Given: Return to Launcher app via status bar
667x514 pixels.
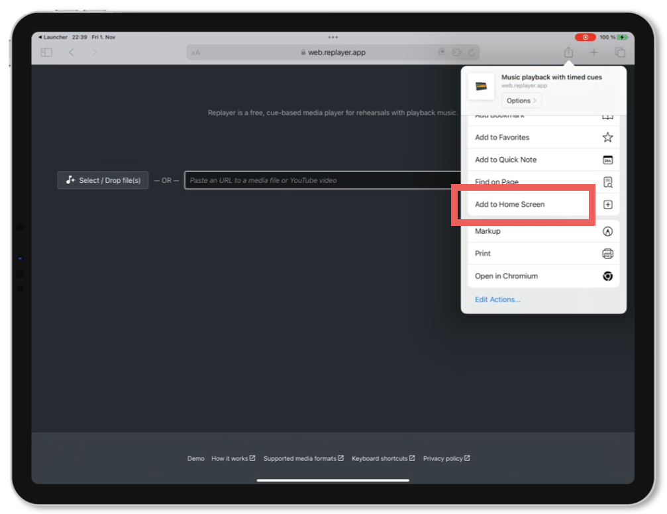Looking at the screenshot, I should tap(53, 37).
